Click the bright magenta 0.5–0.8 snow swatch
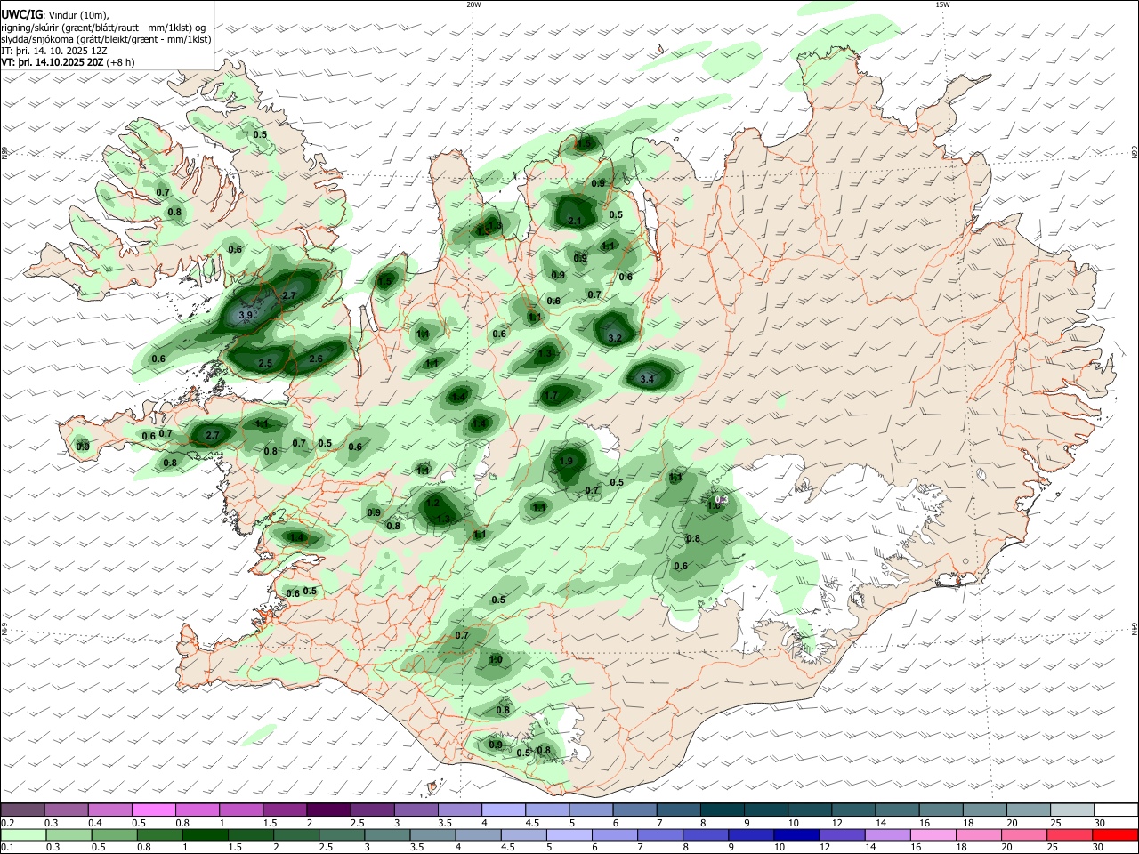This screenshot has height=854, width=1139. (153, 810)
